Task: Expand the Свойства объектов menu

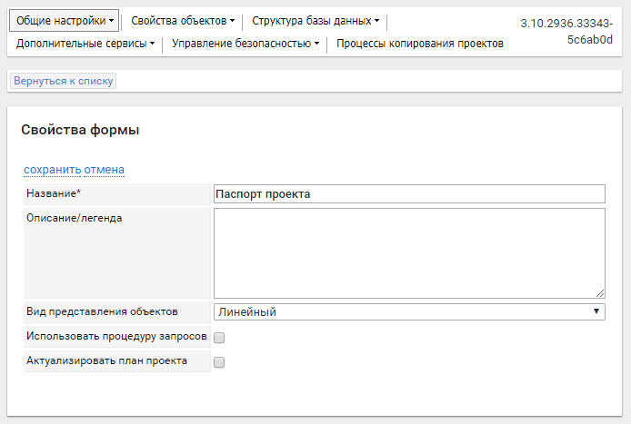Action: click(182, 20)
